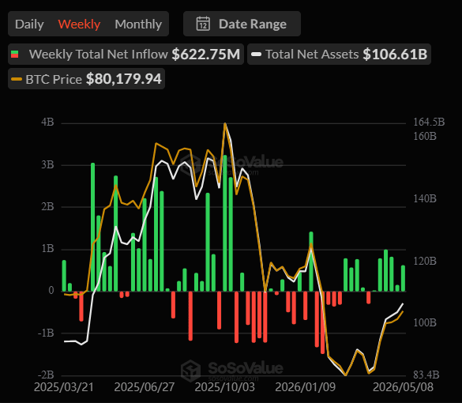The height and width of the screenshot is (403, 462).
Task: Click the $80,179.94 BTC price value
Action: (124, 79)
